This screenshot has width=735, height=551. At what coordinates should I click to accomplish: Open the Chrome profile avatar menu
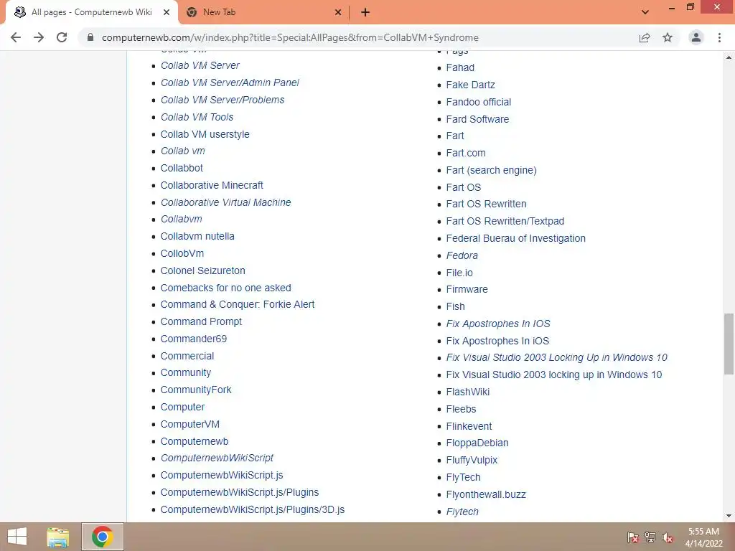[696, 37]
